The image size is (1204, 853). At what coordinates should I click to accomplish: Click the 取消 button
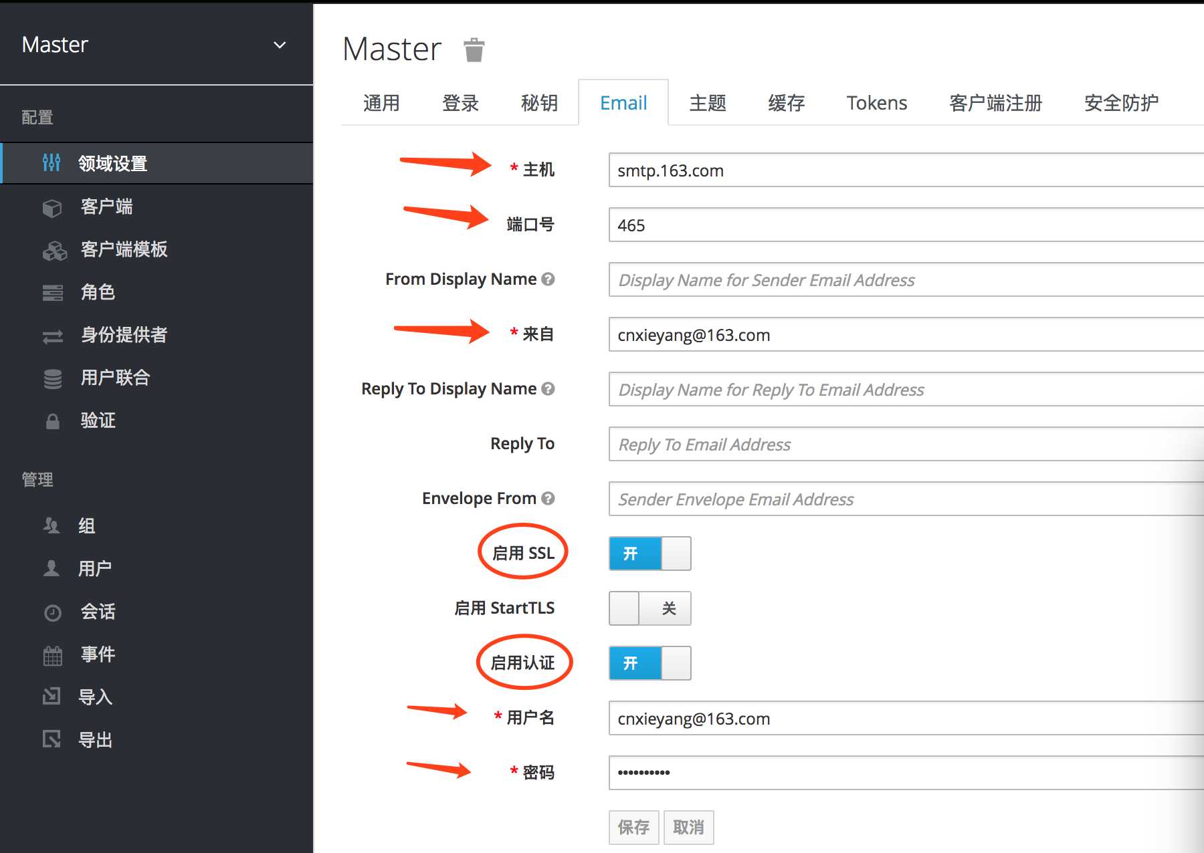click(689, 828)
